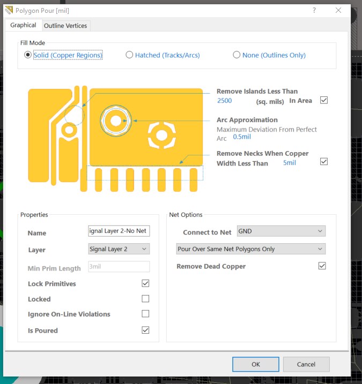The height and width of the screenshot is (384, 362).
Task: Toggle the Remove Dead Copper checkbox
Action: click(322, 266)
